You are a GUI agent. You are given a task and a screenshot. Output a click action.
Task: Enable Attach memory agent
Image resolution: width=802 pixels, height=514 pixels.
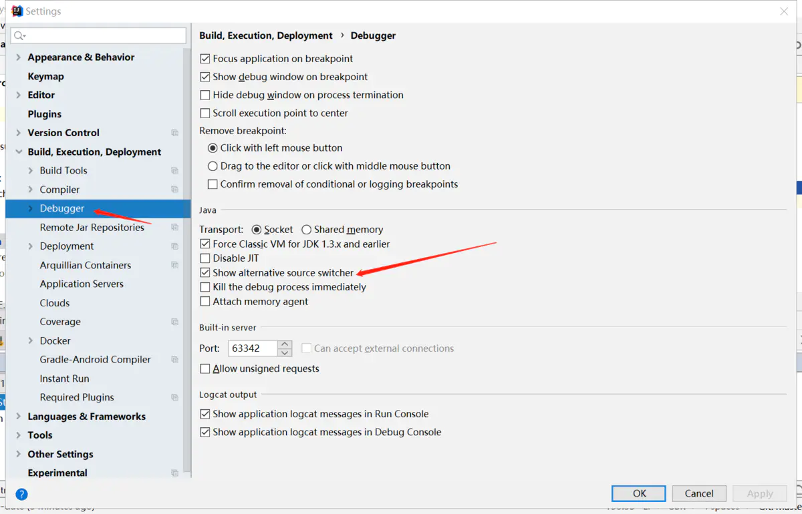[205, 302]
